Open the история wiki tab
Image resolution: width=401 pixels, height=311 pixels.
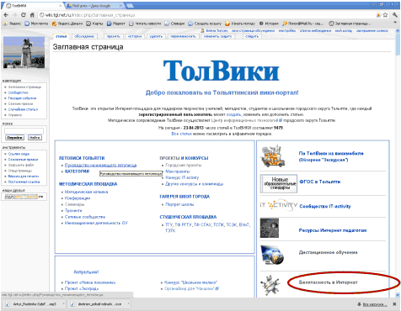135,36
